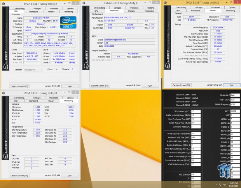241x188 pixels.
Task: Click Capture Screen (F5) in the Monitoring window
Action: tap(19, 176)
